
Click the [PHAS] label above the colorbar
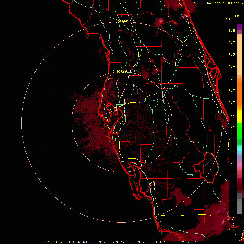(229, 19)
